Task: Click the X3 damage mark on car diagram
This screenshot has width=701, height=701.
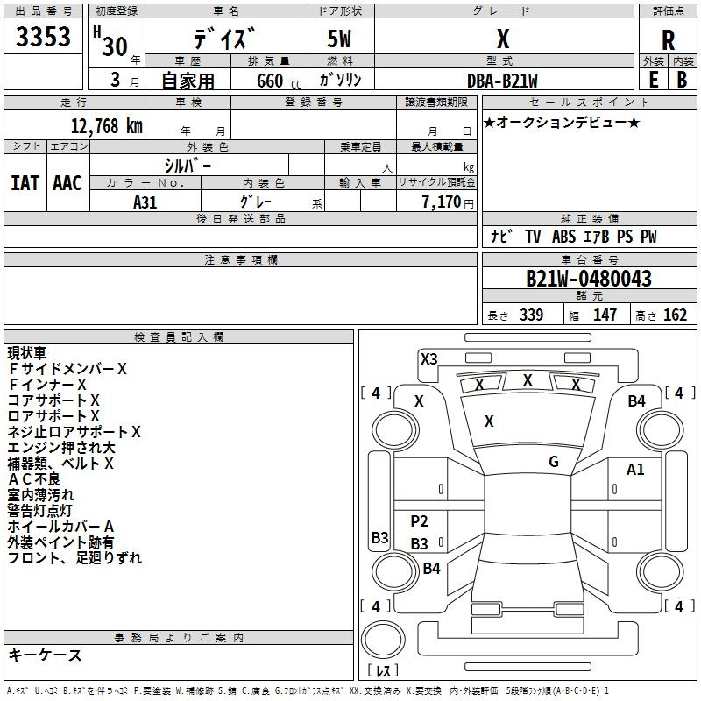Action: tap(428, 358)
